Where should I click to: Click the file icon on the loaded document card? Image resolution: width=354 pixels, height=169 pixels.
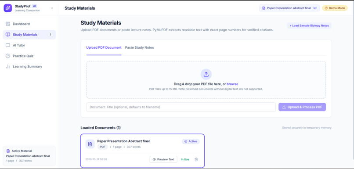pyautogui.click(x=90, y=144)
